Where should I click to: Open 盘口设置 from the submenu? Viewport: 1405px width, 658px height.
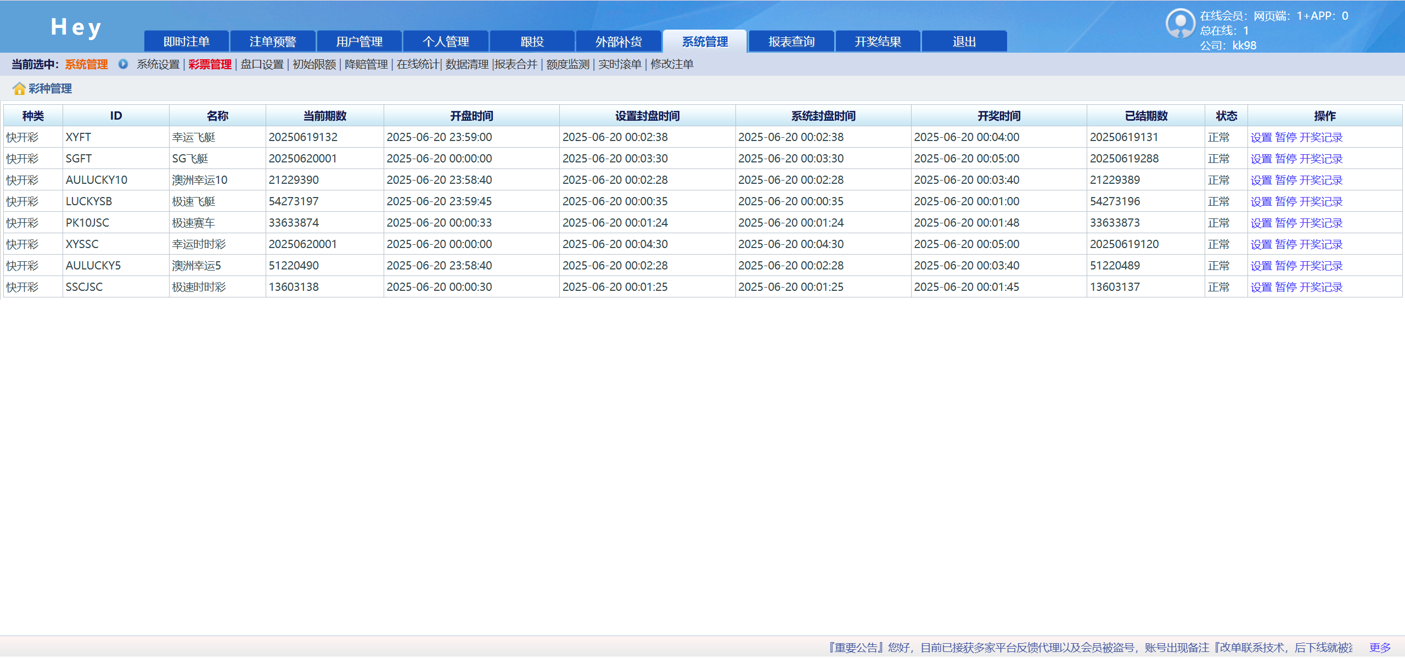[x=261, y=64]
